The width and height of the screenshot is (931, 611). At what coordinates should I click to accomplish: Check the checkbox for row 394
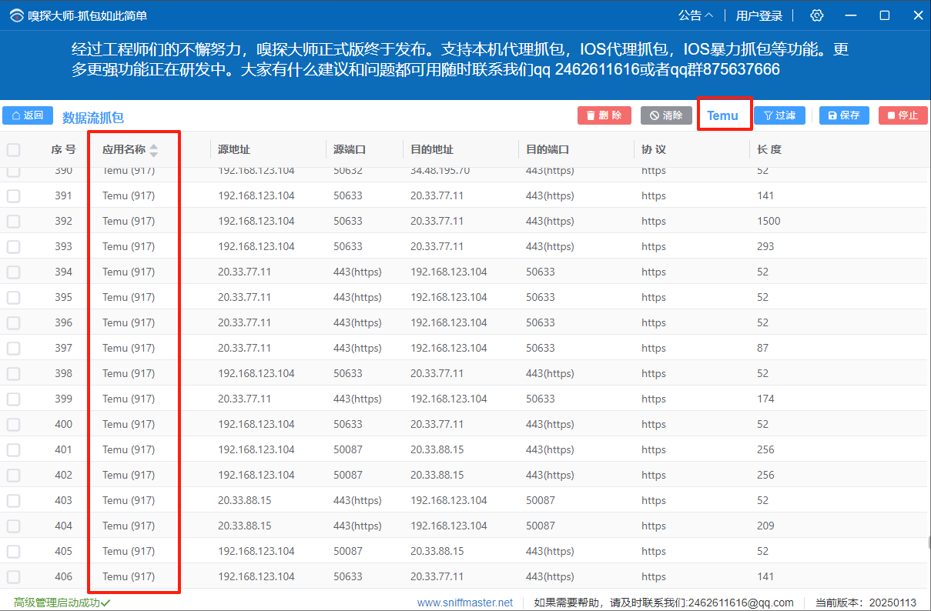click(14, 272)
